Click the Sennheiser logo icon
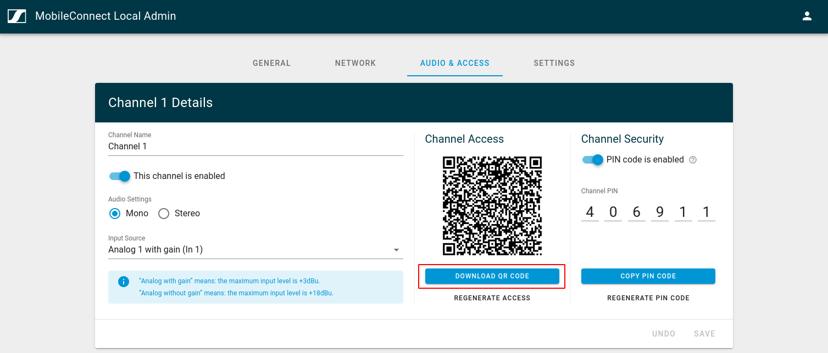Screen dimensions: 828x353 [16, 16]
